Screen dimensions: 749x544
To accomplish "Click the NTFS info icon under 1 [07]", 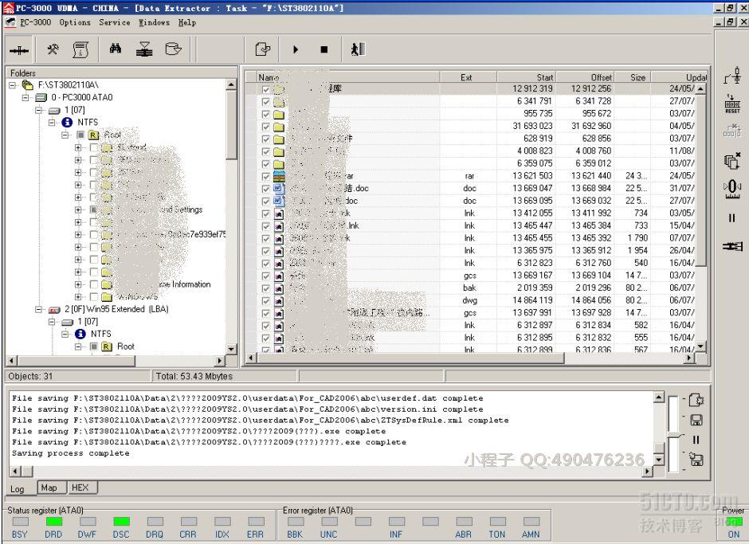I will click(x=67, y=123).
